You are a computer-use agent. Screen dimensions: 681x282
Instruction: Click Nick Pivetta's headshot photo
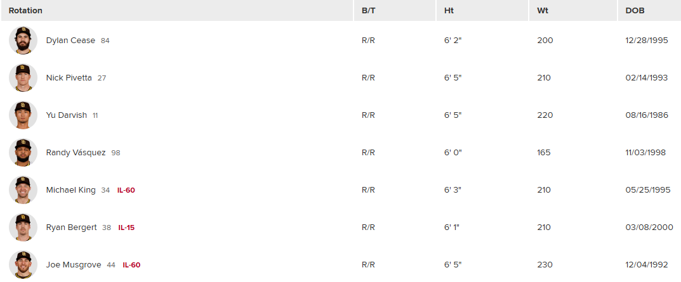[23, 78]
